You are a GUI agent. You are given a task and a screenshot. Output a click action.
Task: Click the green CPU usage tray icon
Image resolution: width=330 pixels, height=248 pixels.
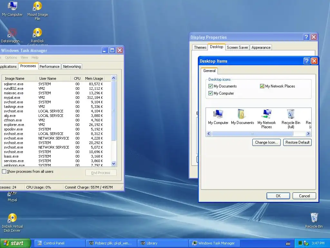tap(300, 243)
